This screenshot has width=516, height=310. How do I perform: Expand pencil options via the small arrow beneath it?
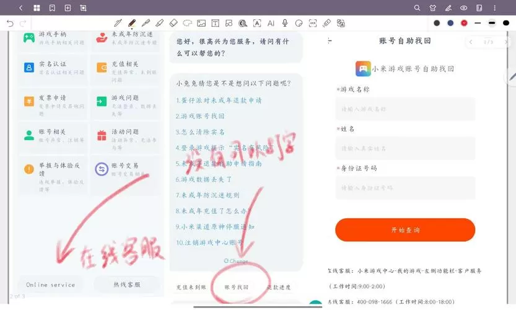(x=132, y=29)
